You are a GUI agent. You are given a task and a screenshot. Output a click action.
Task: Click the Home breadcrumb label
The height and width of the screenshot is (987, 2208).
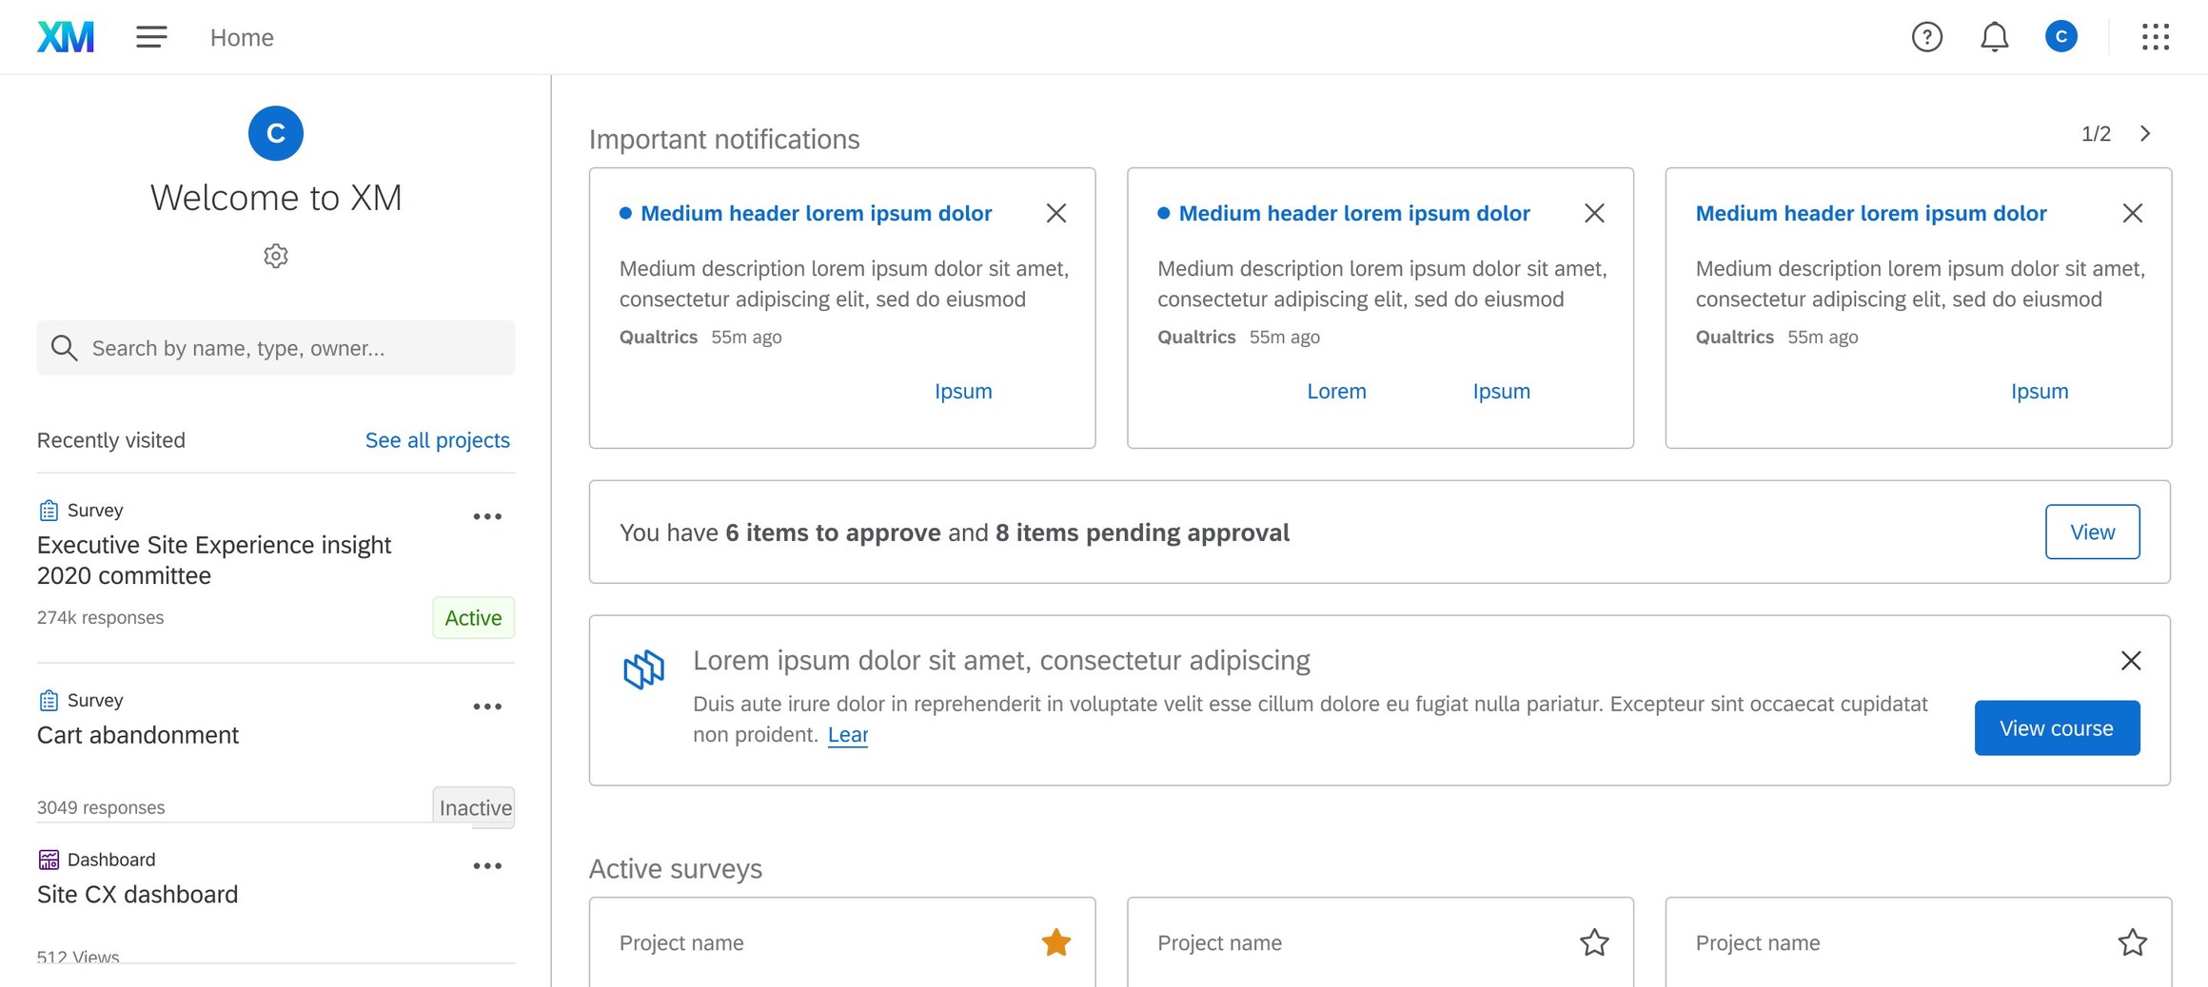(x=242, y=37)
